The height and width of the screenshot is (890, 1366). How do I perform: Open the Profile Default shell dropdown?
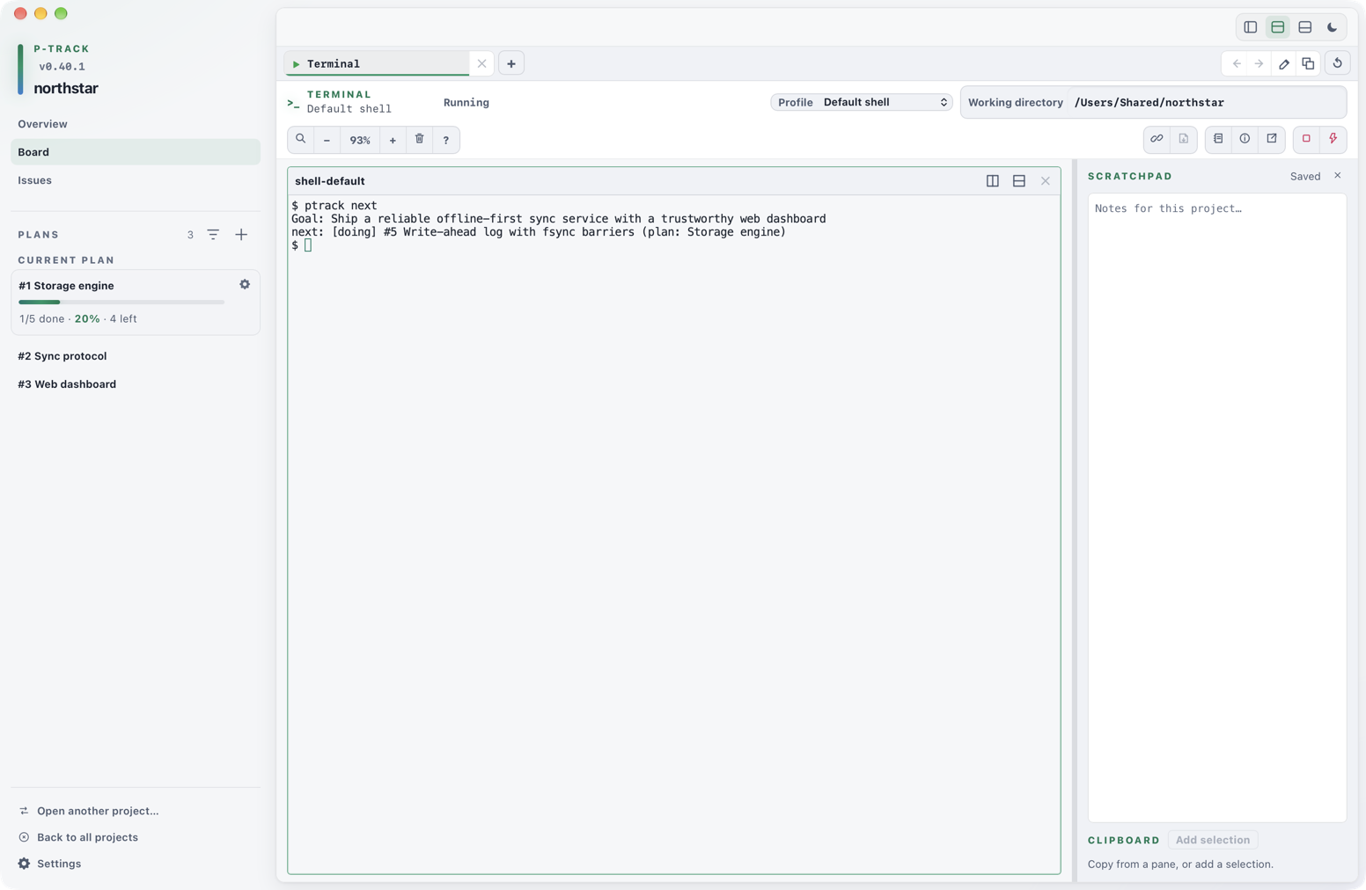862,102
